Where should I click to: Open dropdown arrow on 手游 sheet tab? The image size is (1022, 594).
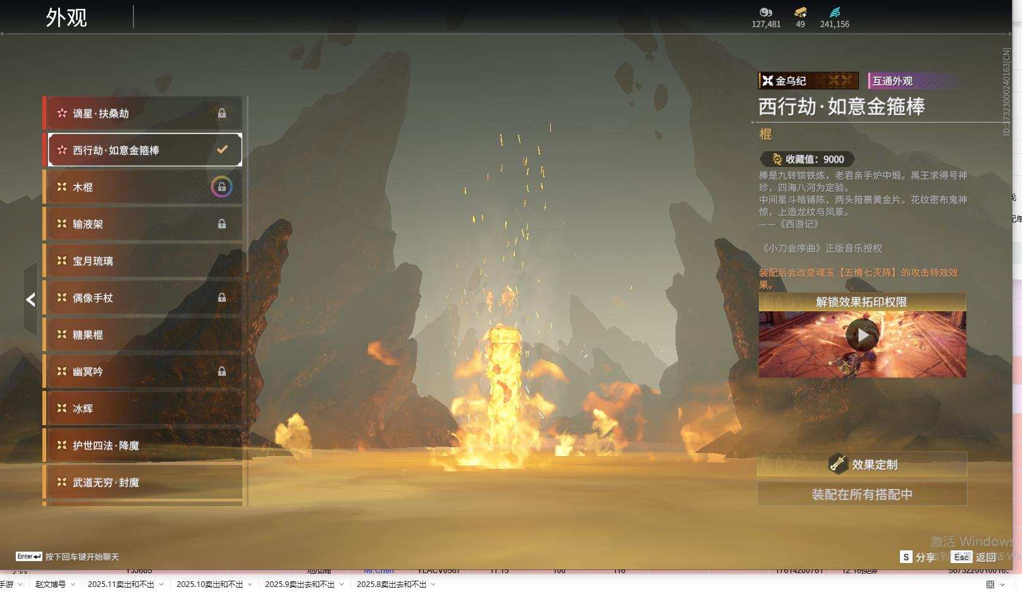tap(20, 584)
